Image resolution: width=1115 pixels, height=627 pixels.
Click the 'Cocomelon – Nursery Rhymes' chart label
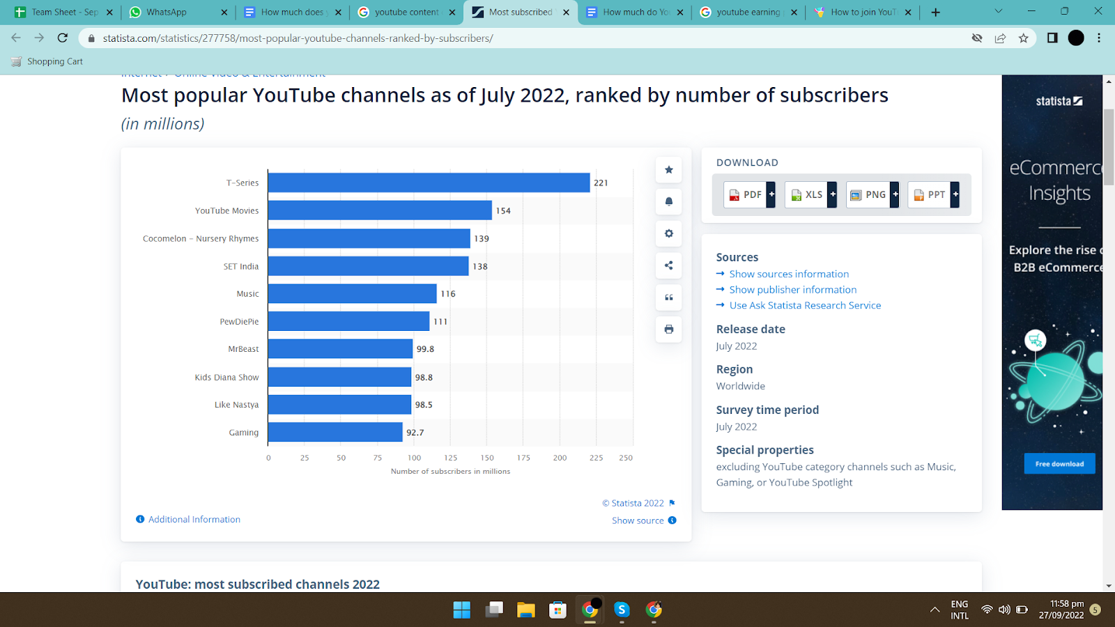201,238
